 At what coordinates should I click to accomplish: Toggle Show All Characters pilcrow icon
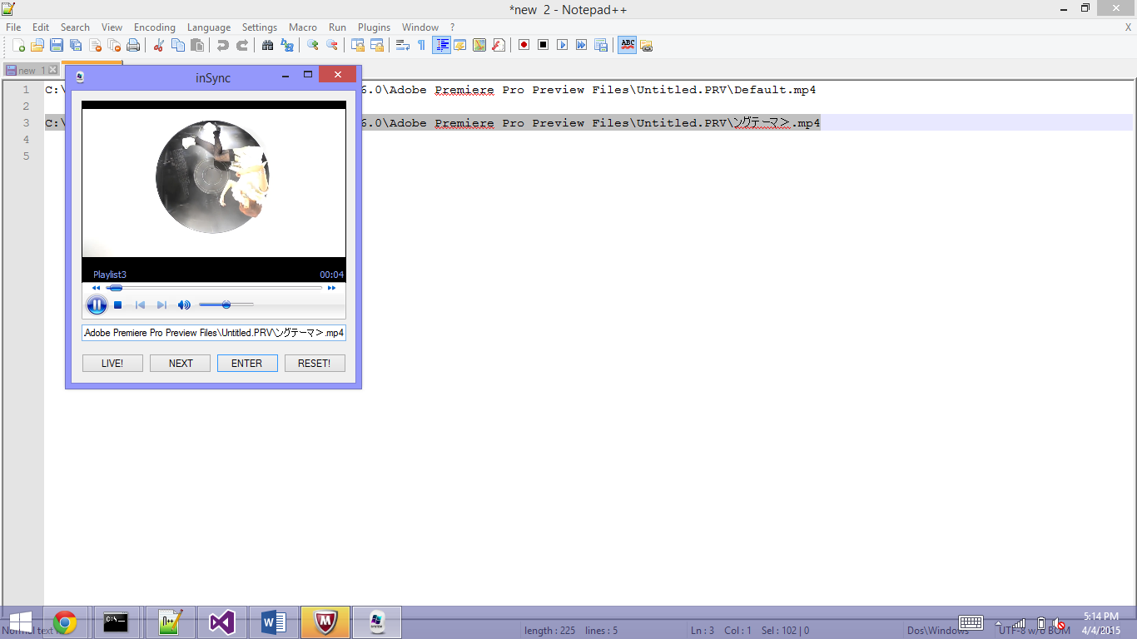point(421,45)
